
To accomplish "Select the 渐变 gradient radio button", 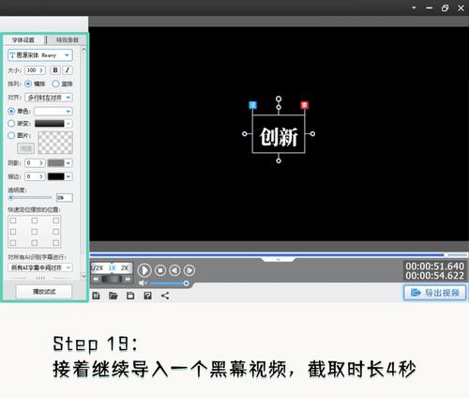I will [x=11, y=123].
